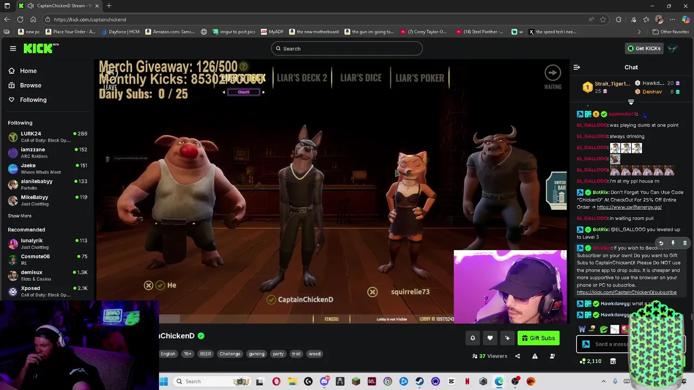Click the Other favorites folder
The image size is (694, 390).
pyautogui.click(x=671, y=32)
